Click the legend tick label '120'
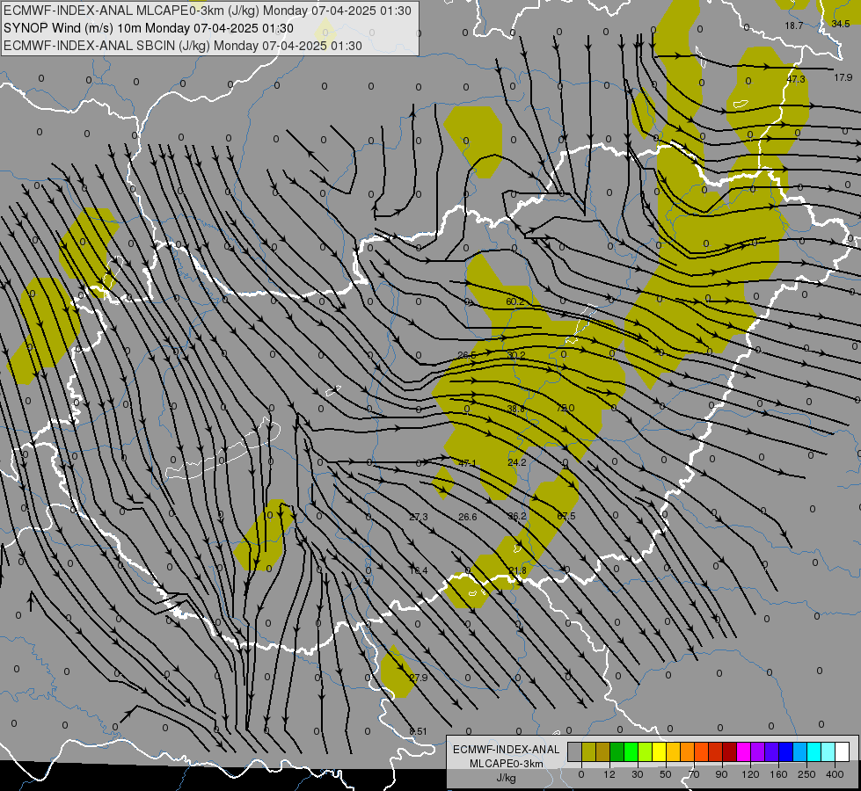This screenshot has height=791, width=861. tap(750, 774)
